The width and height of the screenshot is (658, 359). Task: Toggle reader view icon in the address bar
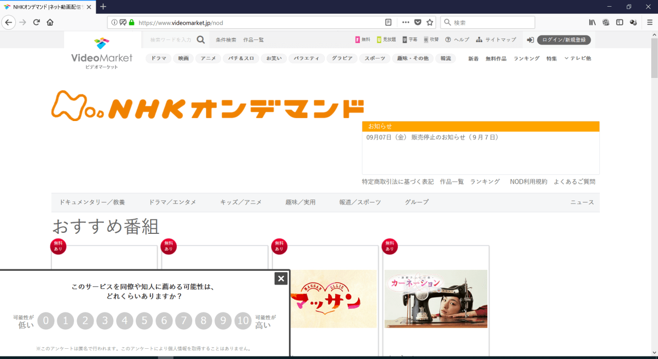pyautogui.click(x=389, y=23)
